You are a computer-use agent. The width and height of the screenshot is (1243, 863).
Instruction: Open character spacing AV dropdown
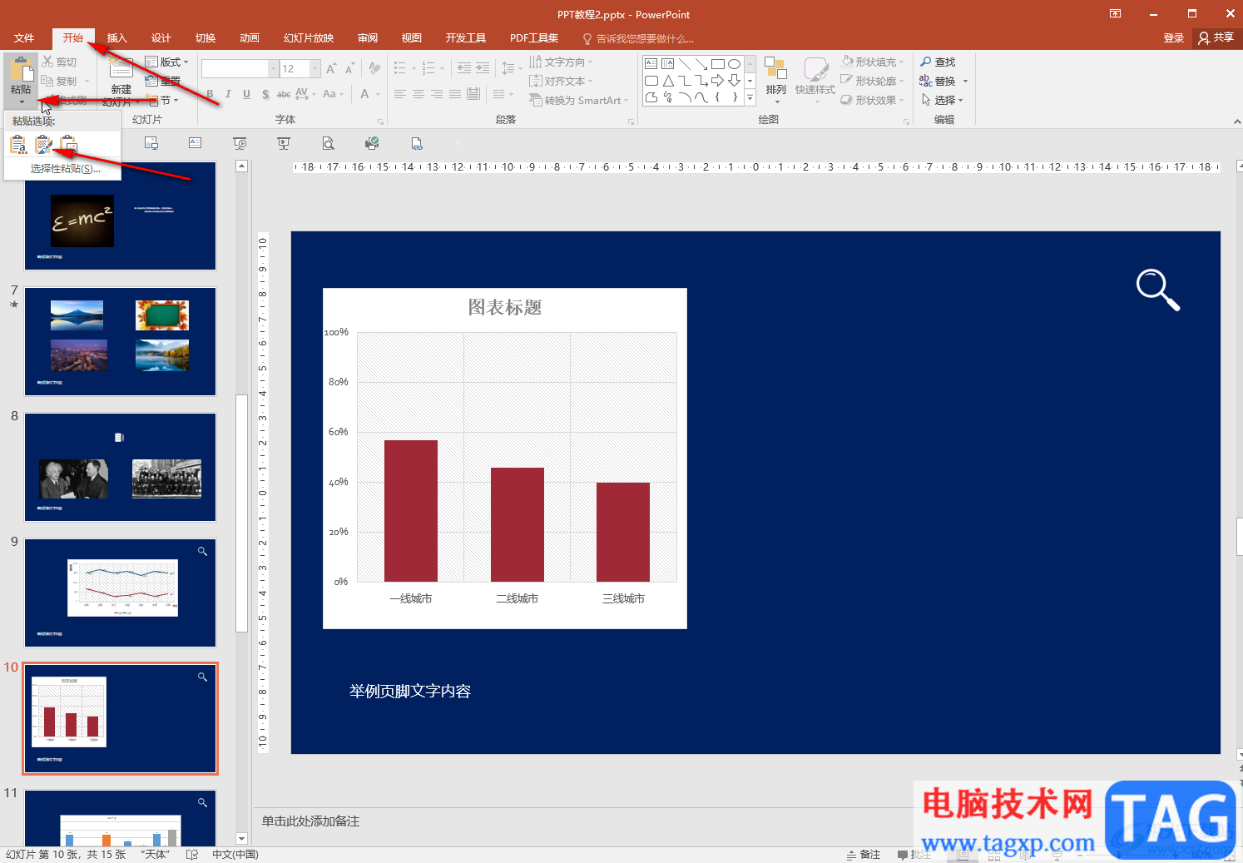pyautogui.click(x=305, y=94)
